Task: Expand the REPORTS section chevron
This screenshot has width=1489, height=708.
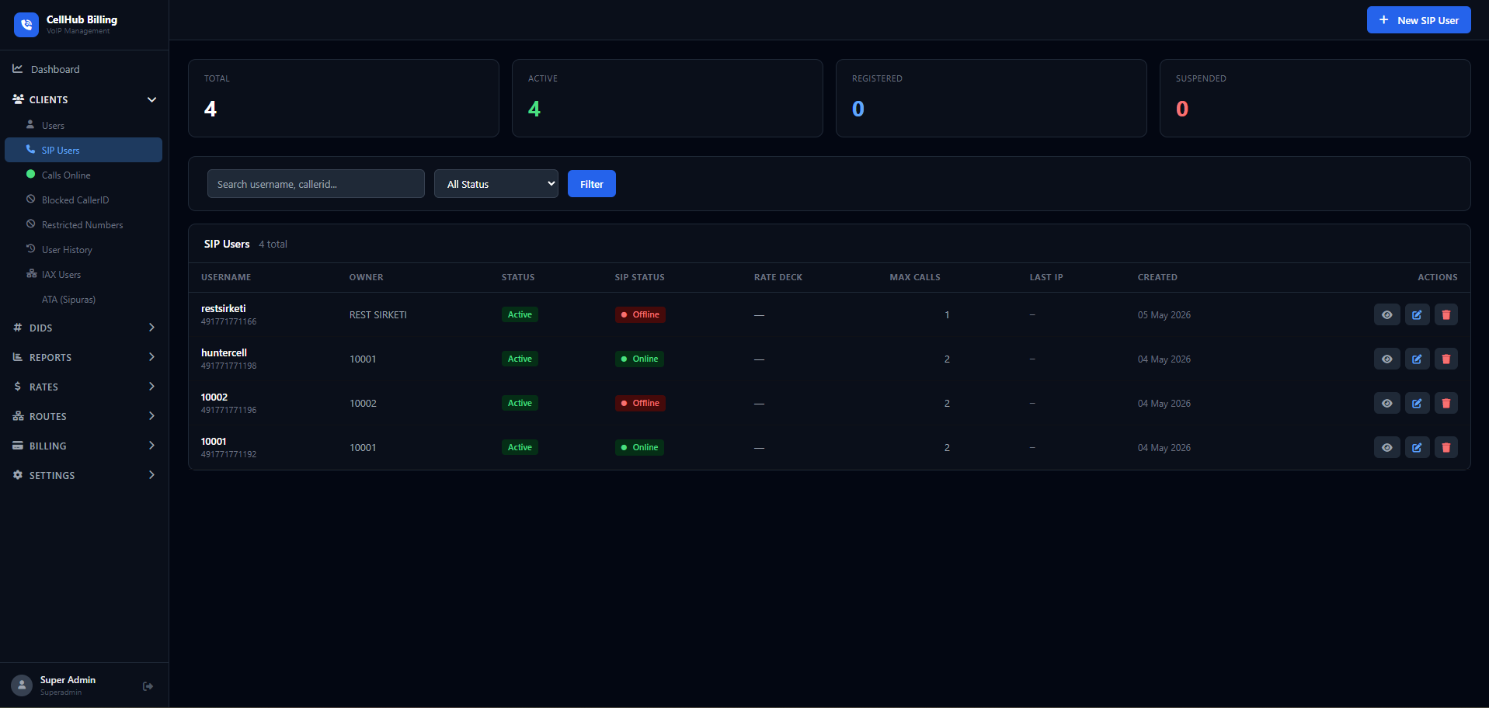Action: pyautogui.click(x=152, y=357)
